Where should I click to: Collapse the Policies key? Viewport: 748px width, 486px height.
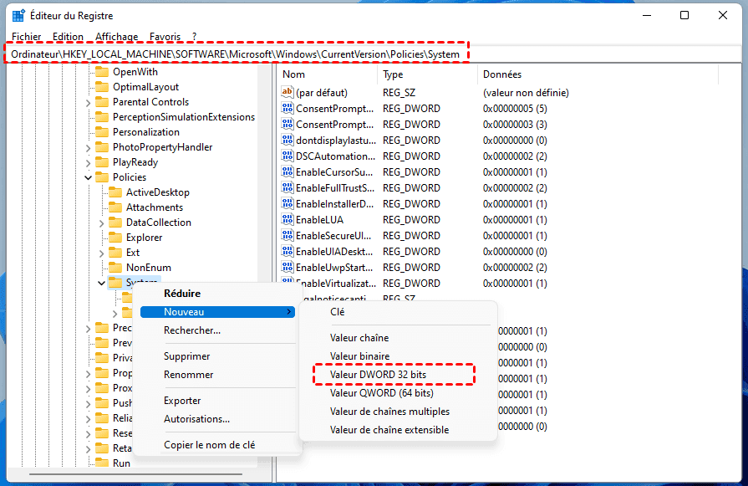(x=89, y=177)
